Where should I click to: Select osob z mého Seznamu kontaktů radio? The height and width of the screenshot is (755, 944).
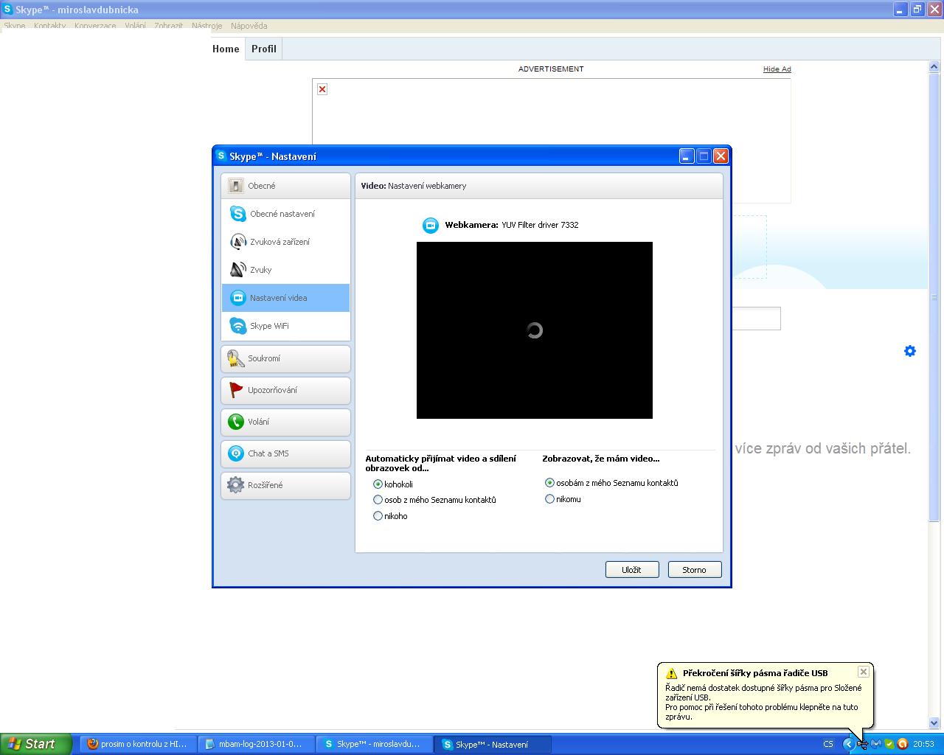[378, 500]
